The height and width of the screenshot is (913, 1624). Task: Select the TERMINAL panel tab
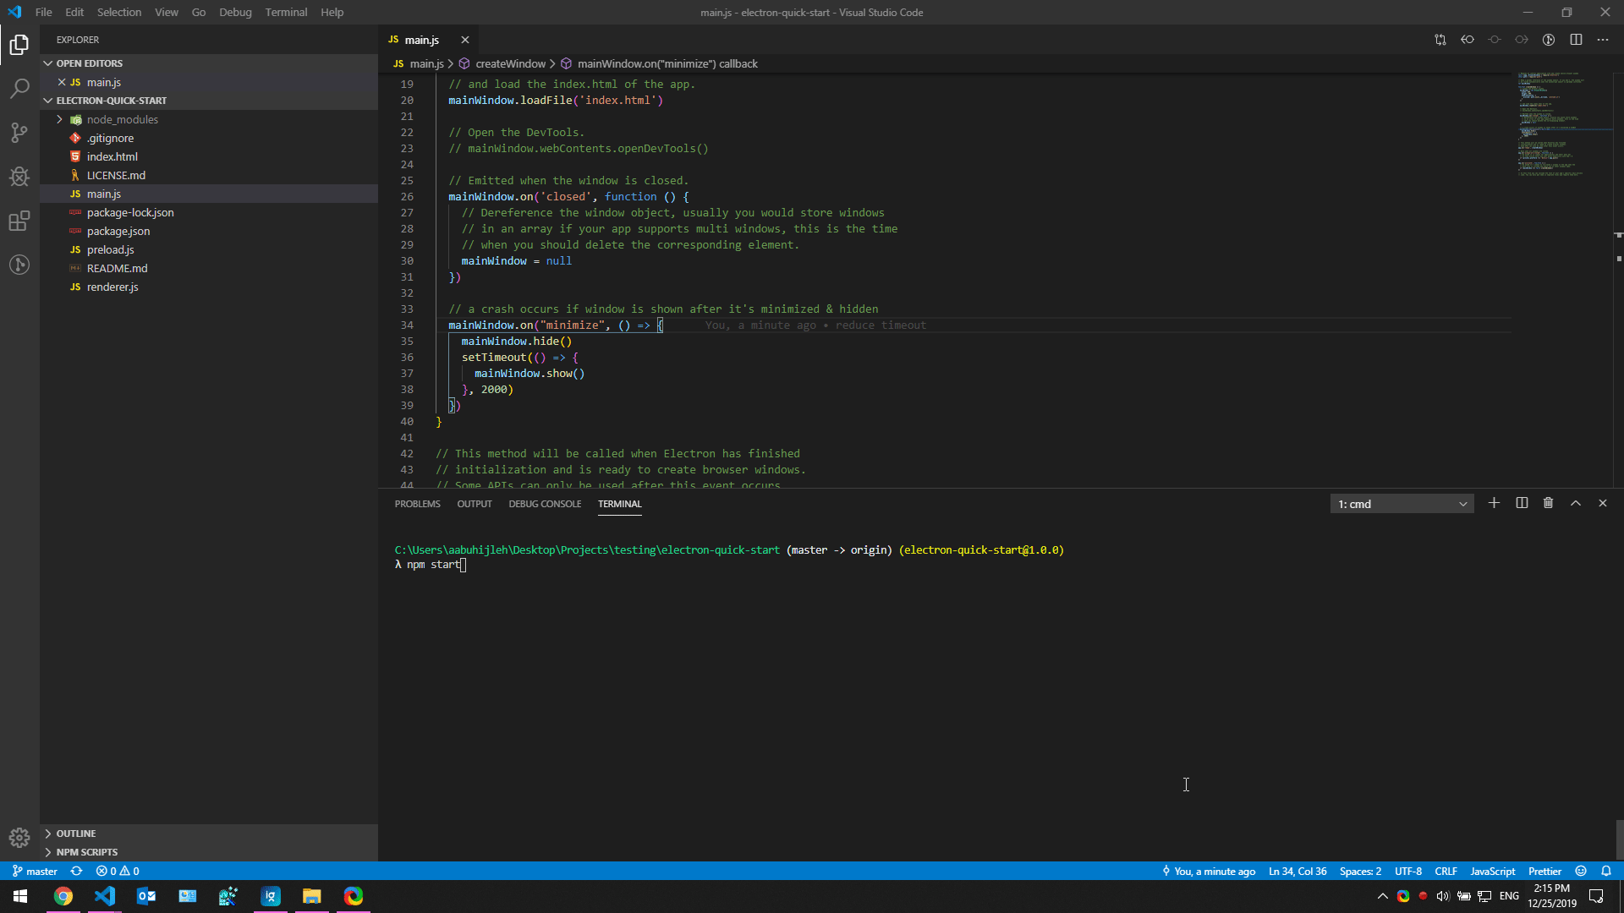click(x=620, y=504)
